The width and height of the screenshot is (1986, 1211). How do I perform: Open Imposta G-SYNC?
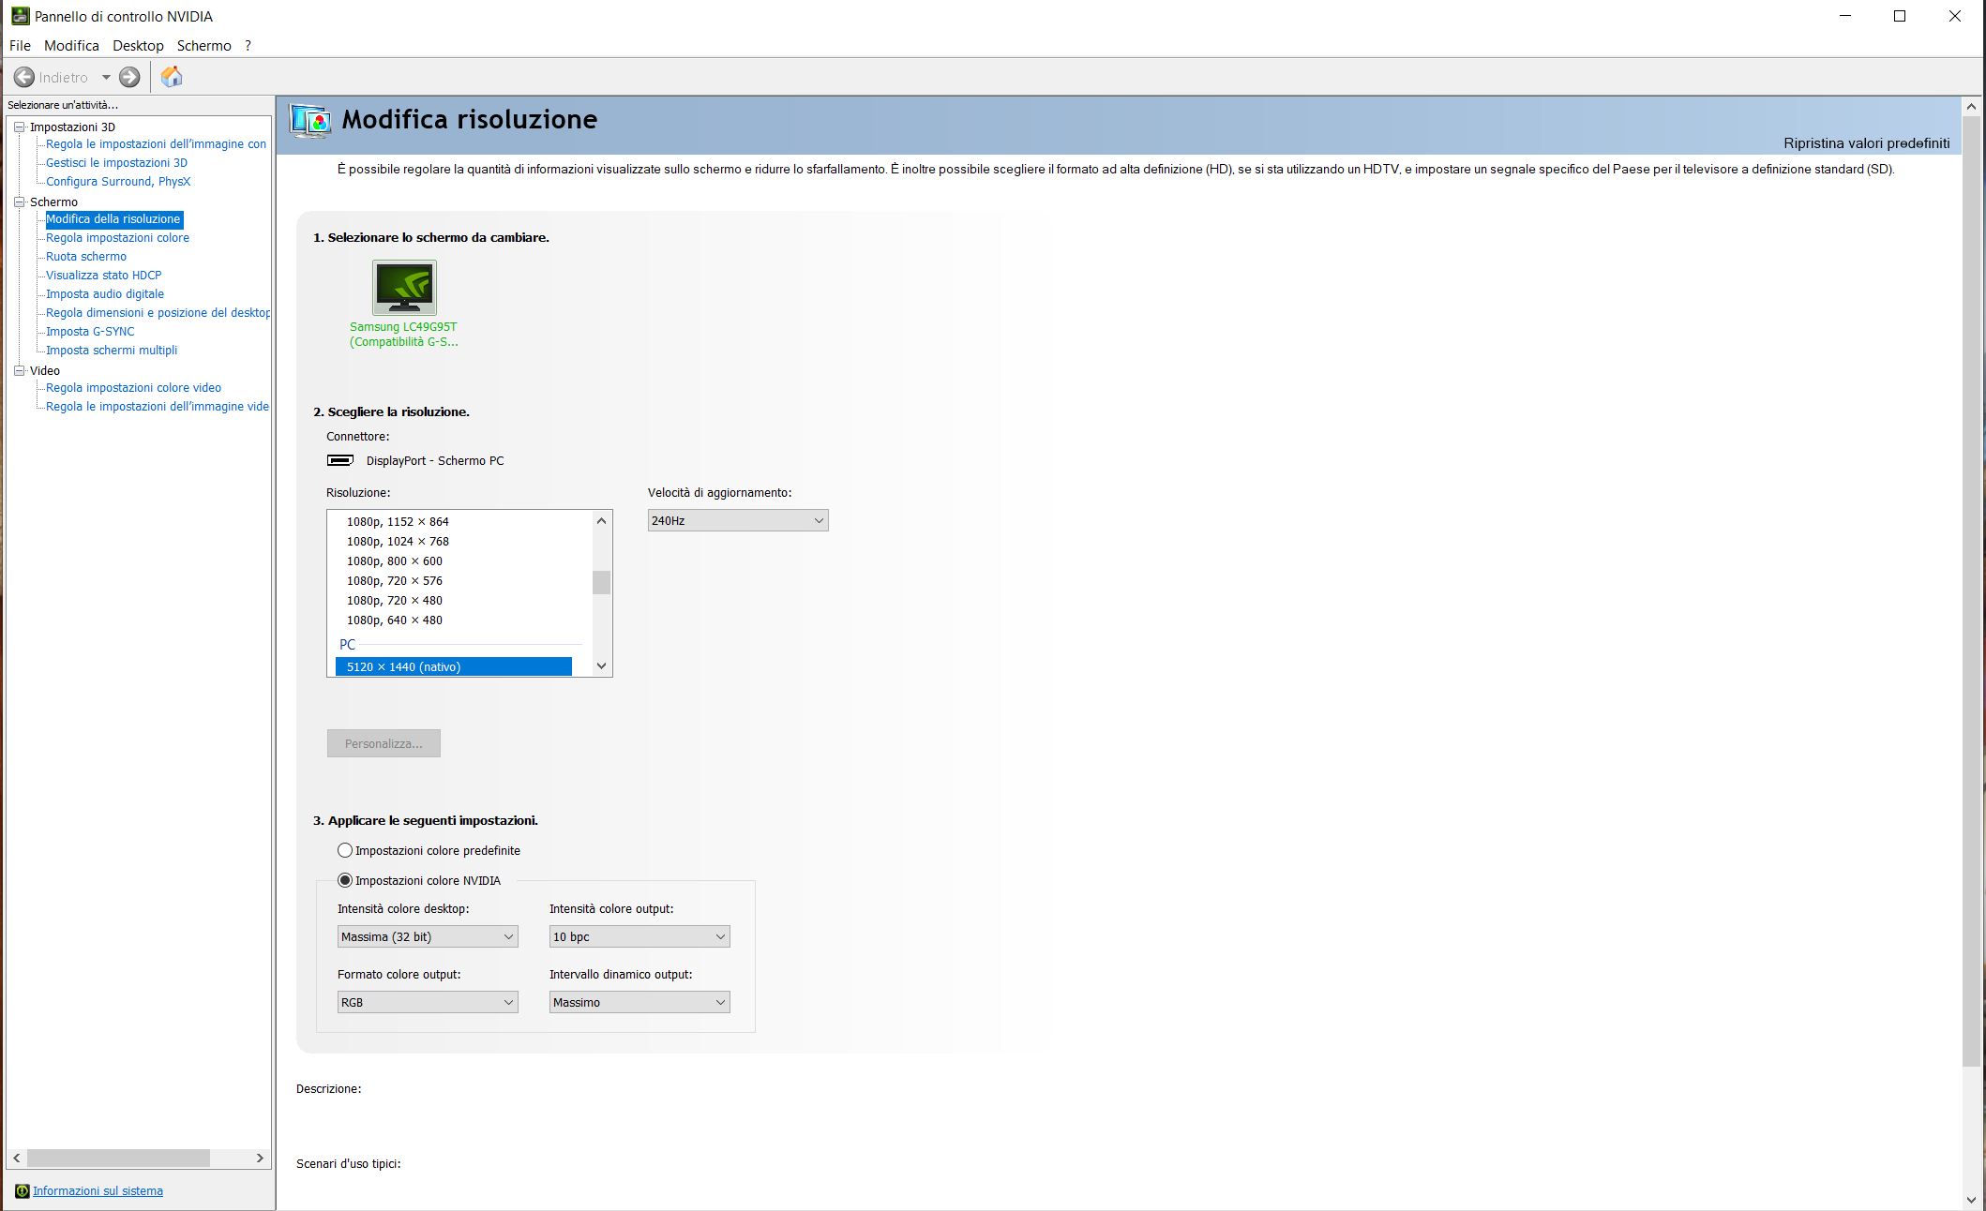coord(90,331)
